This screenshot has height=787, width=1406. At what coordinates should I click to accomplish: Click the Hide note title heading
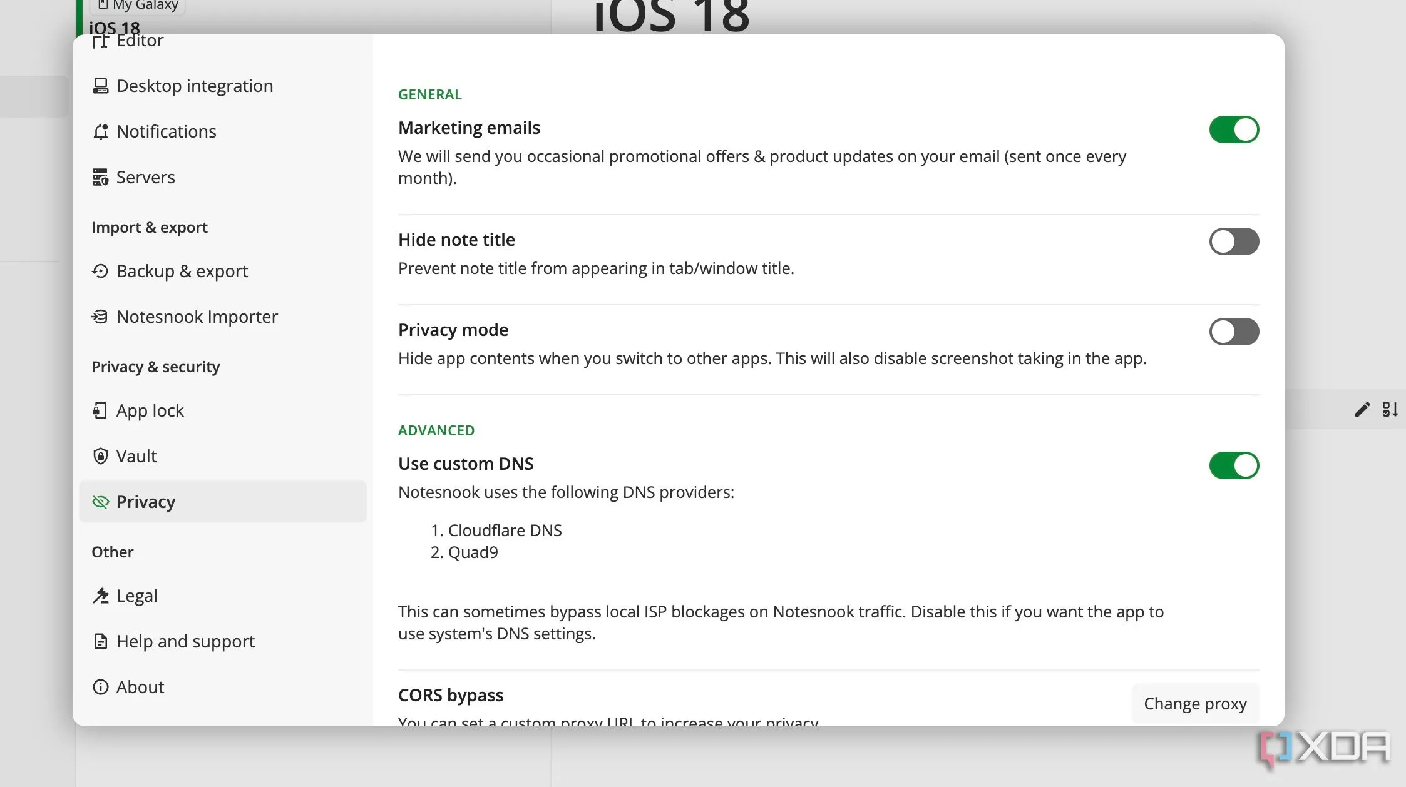(456, 240)
